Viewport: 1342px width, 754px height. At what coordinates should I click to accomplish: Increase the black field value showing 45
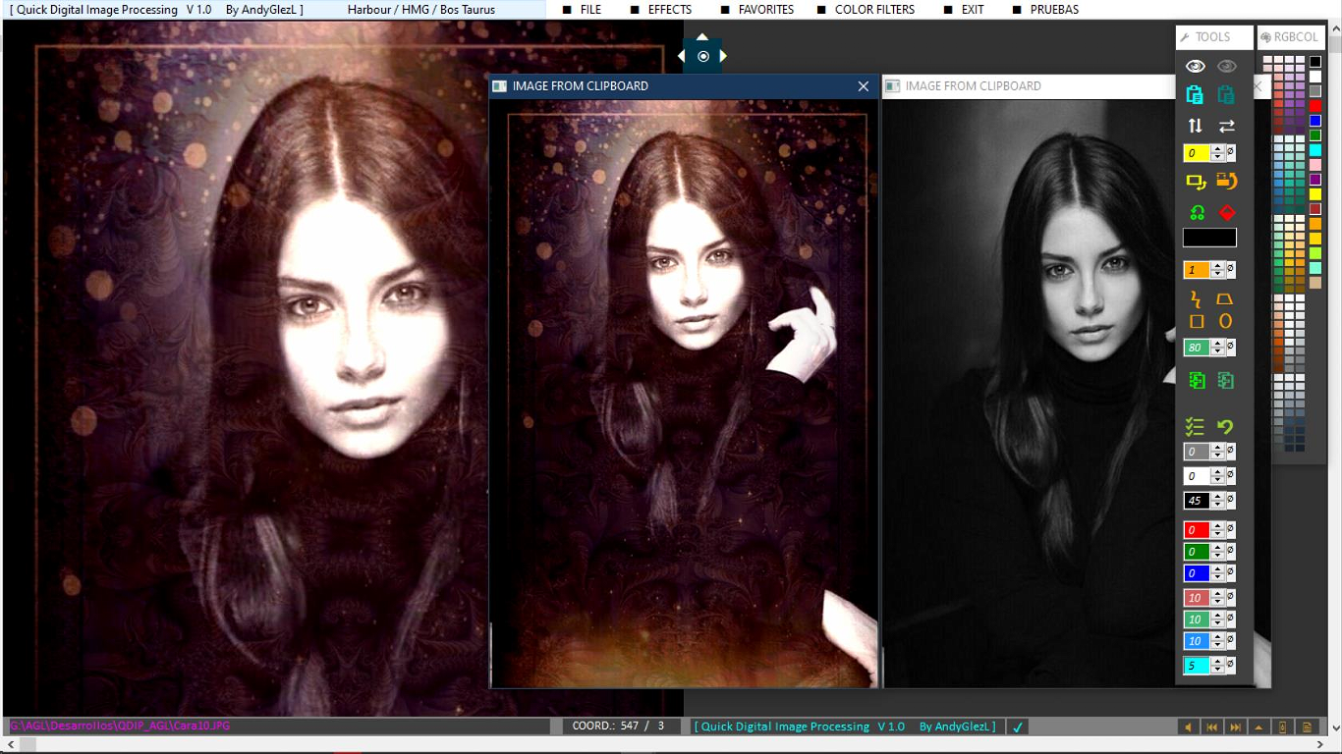(1218, 497)
